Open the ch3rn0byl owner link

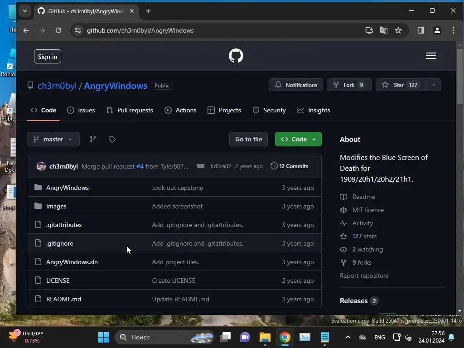click(57, 86)
